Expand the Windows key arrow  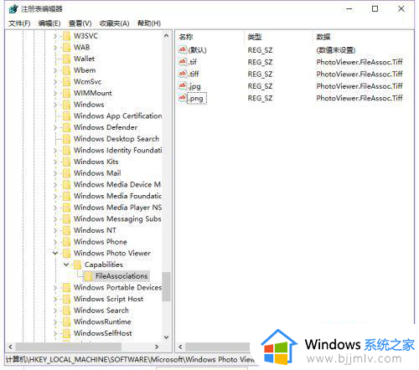pyautogui.click(x=55, y=105)
